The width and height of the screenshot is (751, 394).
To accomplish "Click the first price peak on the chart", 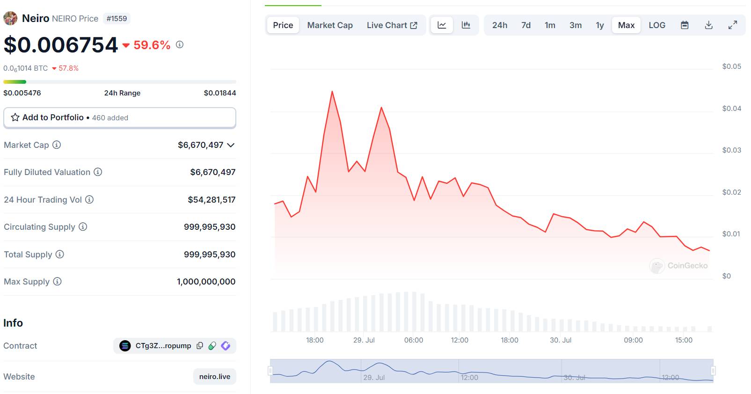I will pyautogui.click(x=332, y=92).
